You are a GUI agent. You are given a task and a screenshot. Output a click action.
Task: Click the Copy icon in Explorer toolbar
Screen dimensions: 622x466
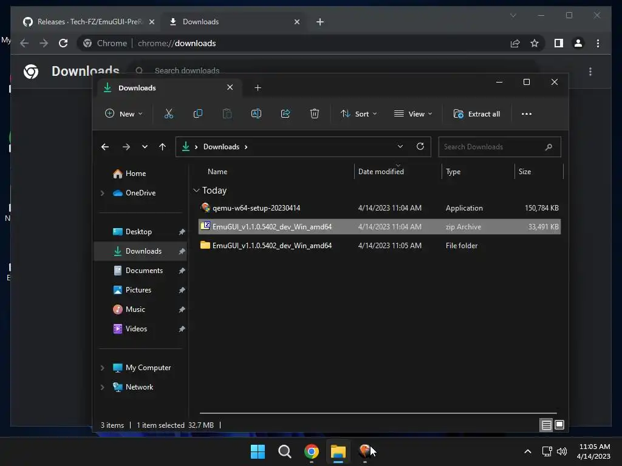[197, 113]
